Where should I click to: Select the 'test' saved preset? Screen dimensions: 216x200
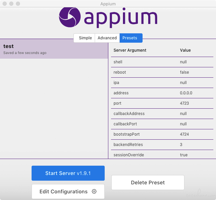54,49
